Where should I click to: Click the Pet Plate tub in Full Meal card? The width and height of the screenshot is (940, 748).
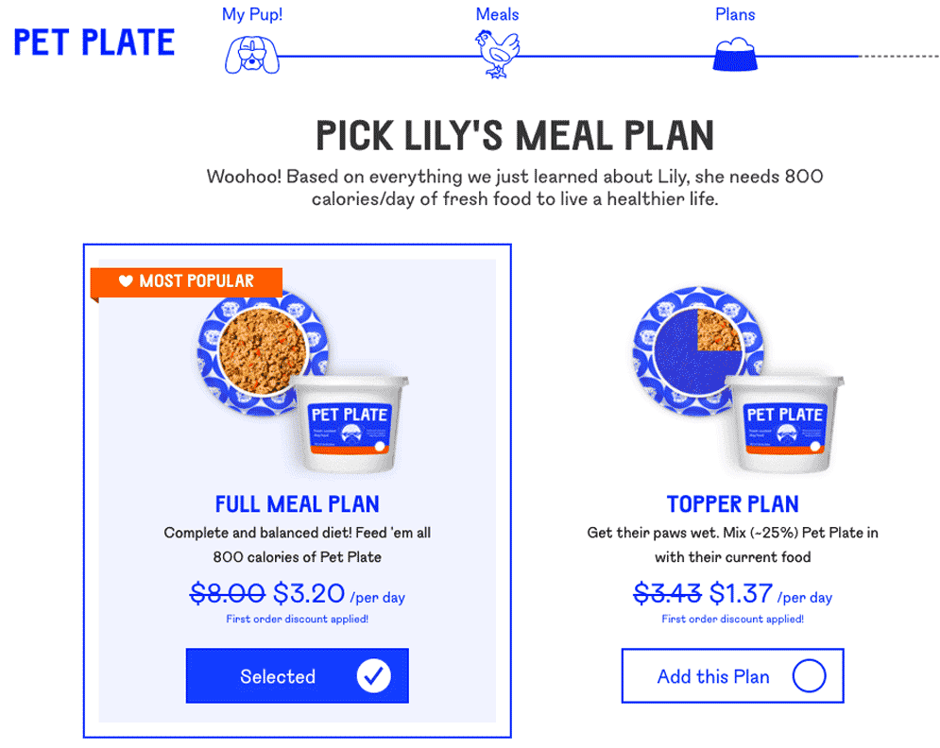pos(349,424)
